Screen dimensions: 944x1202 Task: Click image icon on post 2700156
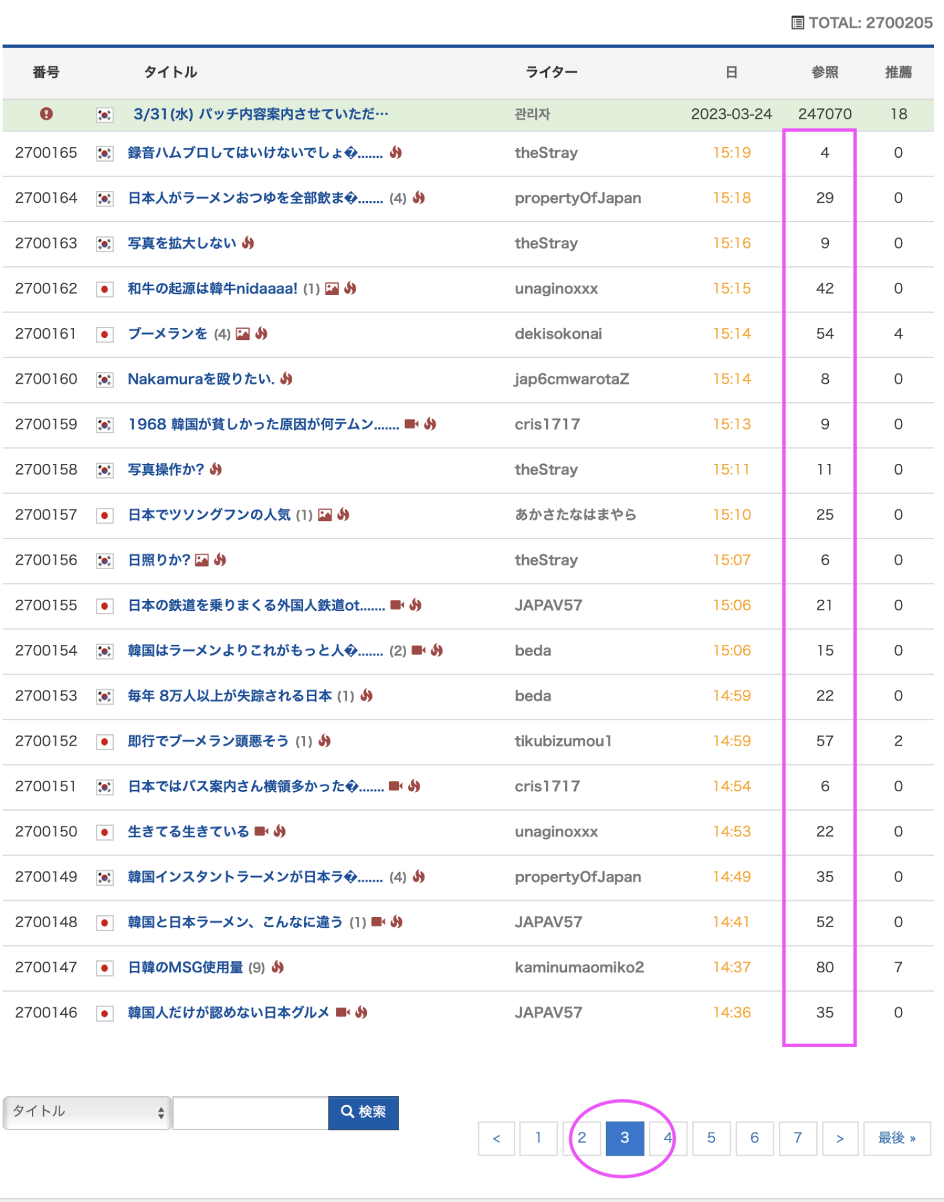(202, 560)
